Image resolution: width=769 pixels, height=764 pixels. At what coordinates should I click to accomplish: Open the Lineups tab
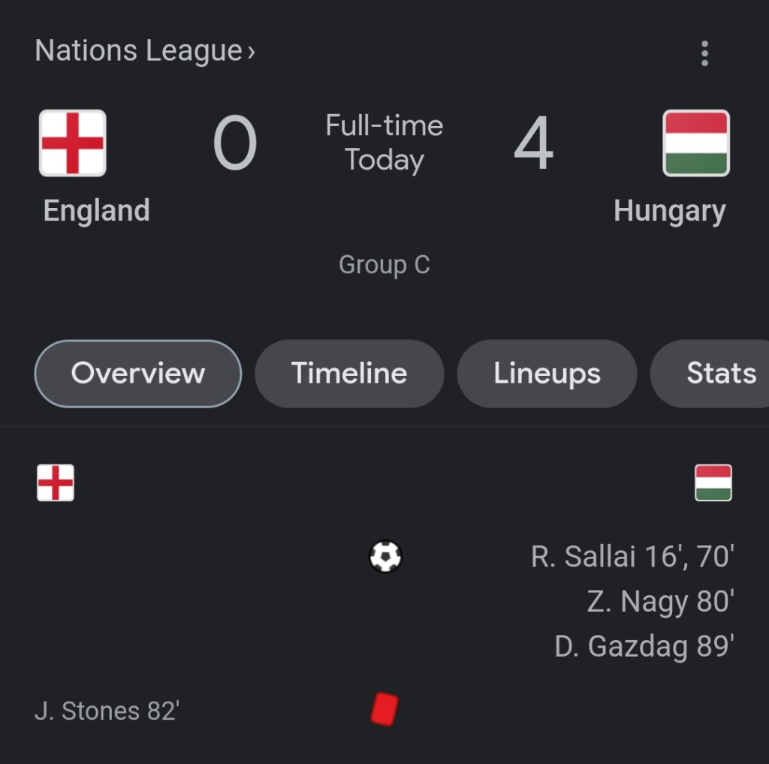547,374
